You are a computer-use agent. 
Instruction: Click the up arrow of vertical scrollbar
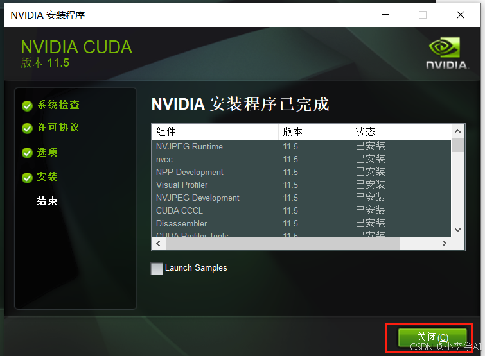tap(457, 131)
